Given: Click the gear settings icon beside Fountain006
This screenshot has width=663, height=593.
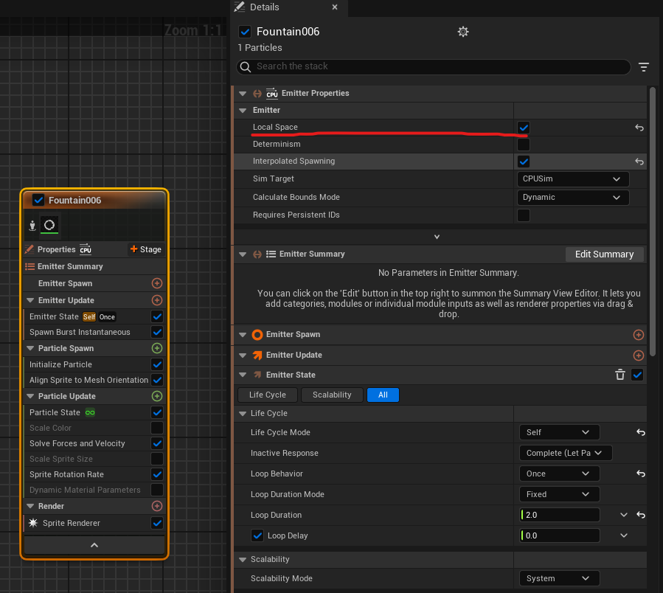Looking at the screenshot, I should tap(463, 32).
